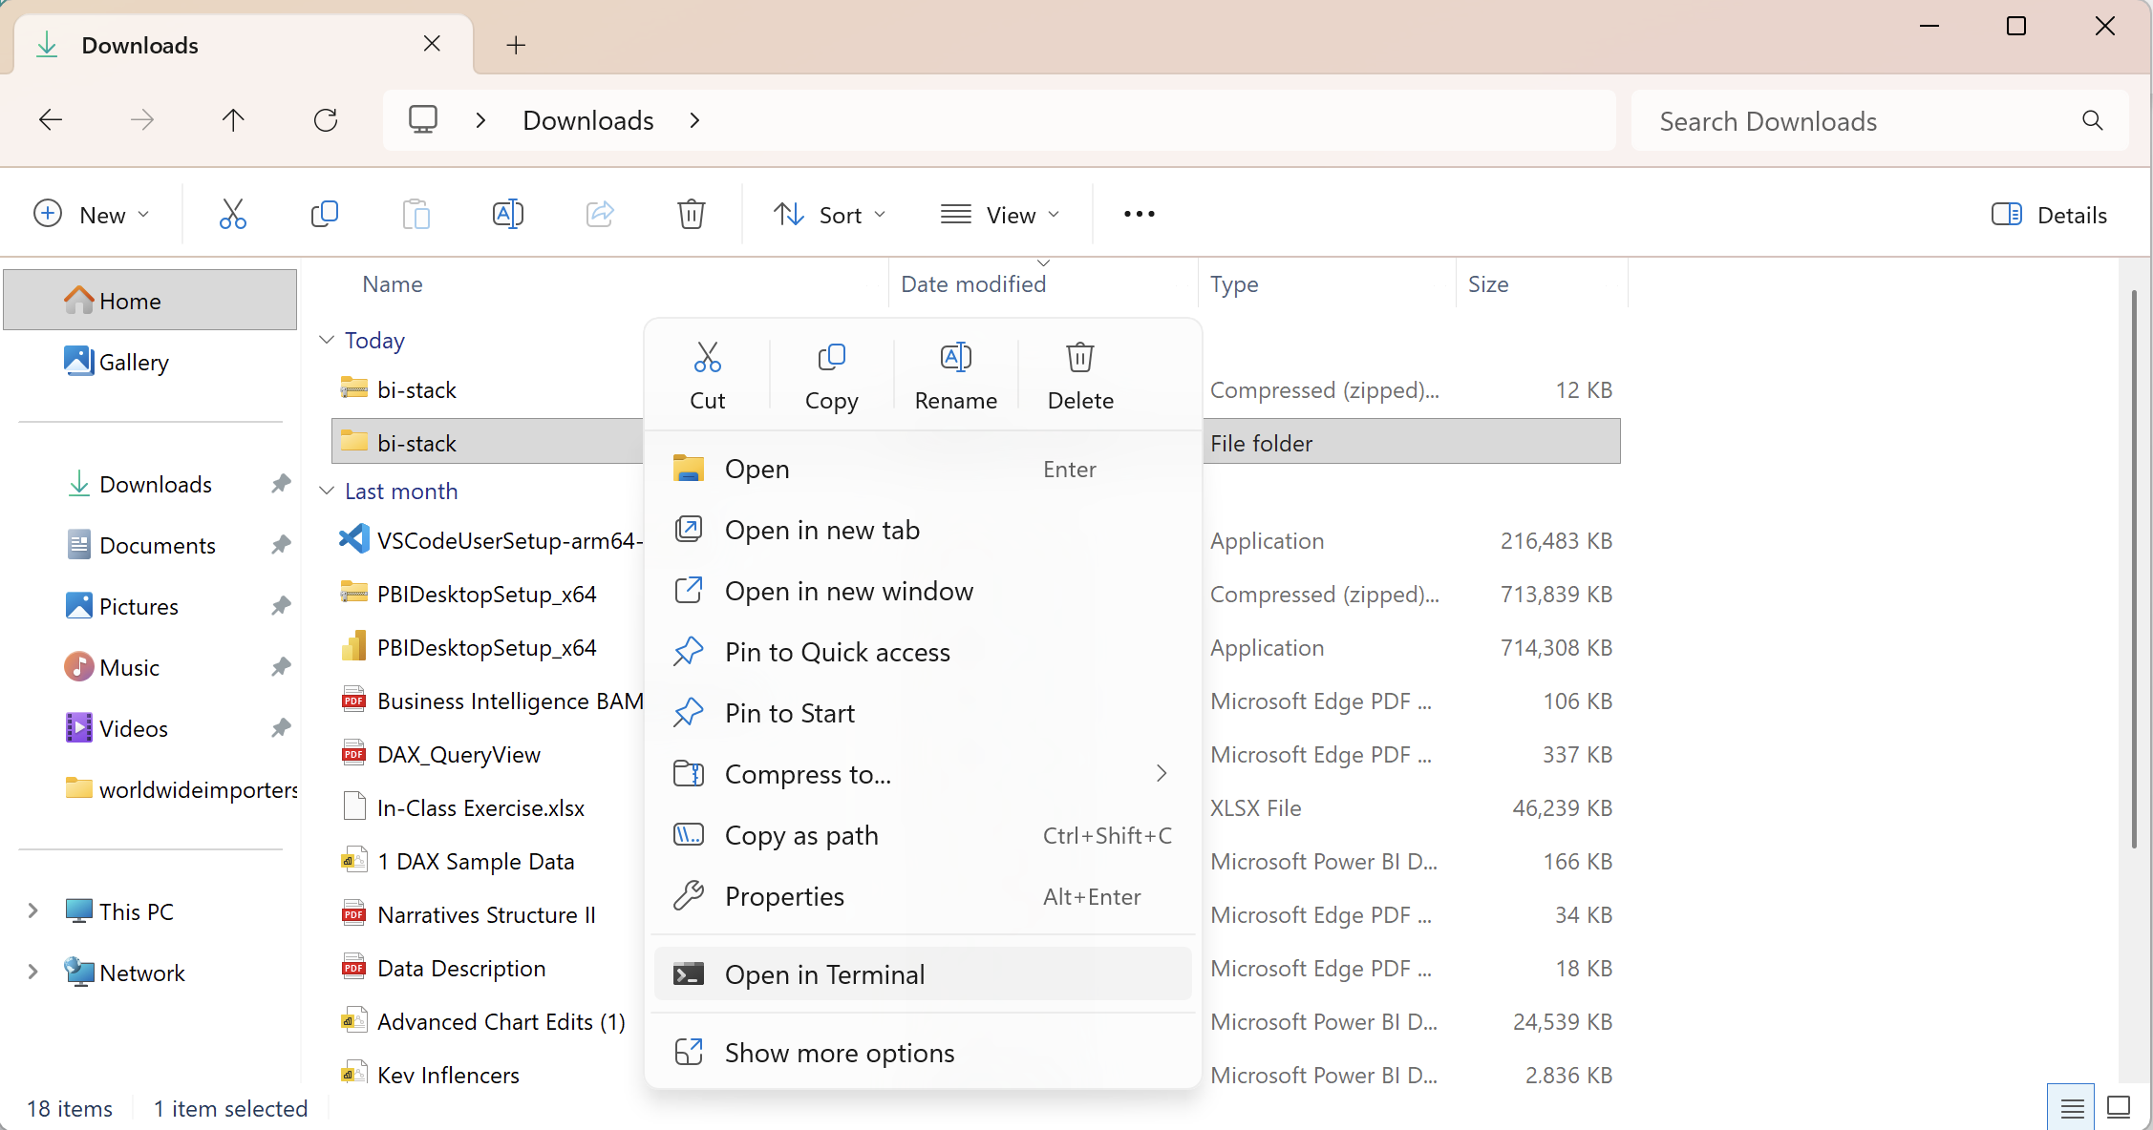Click the Search Downloads field
The width and height of the screenshot is (2153, 1130).
1880,120
